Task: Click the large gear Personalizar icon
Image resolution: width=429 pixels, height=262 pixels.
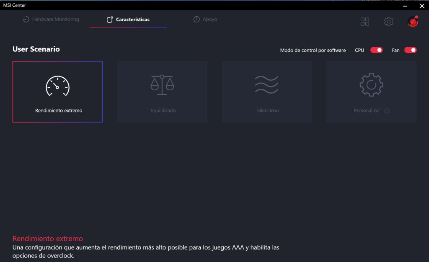Action: (371, 84)
